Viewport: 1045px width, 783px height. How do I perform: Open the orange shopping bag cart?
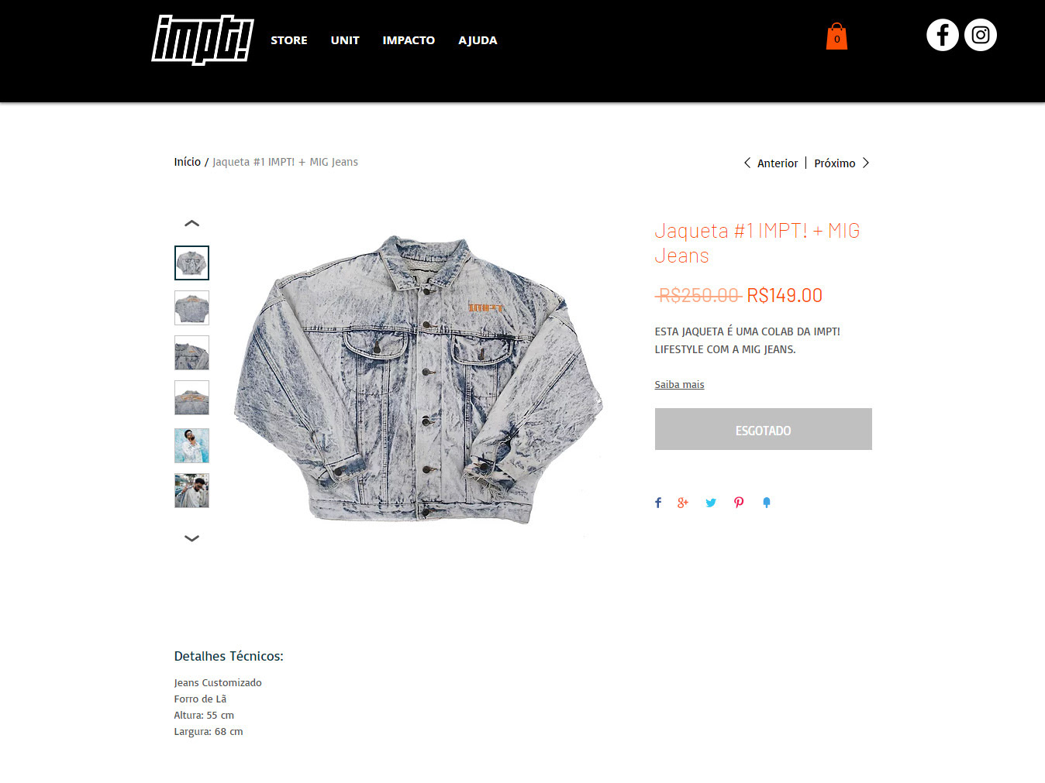pos(836,36)
